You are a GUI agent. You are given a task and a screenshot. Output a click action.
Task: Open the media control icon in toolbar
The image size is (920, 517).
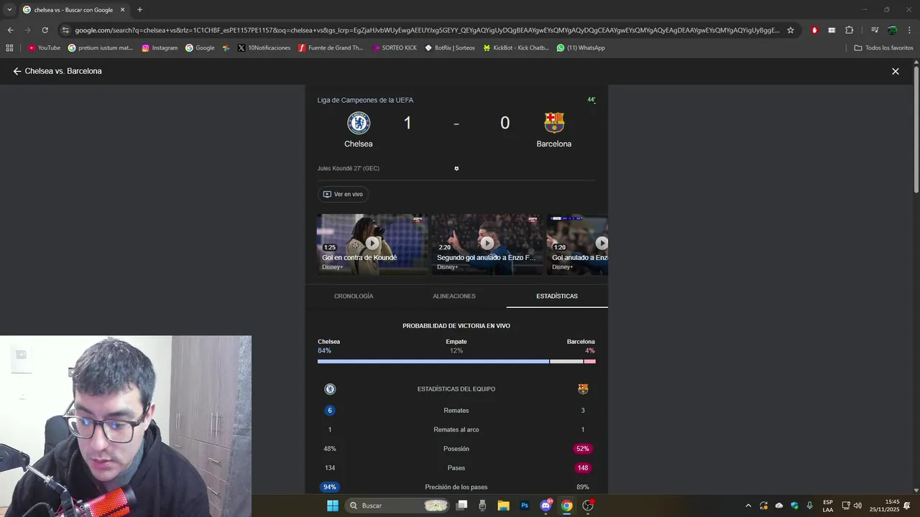[x=875, y=30]
